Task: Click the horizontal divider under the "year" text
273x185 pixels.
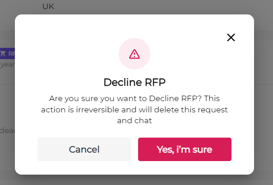Action: pyautogui.click(x=8, y=84)
